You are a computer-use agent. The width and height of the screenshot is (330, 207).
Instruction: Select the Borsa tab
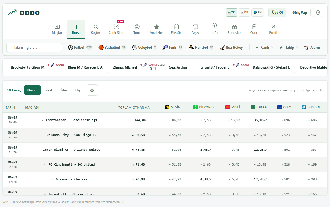pyautogui.click(x=76, y=29)
